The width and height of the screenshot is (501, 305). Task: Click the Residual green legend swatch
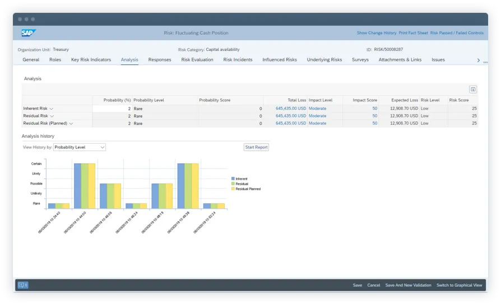tap(233, 184)
